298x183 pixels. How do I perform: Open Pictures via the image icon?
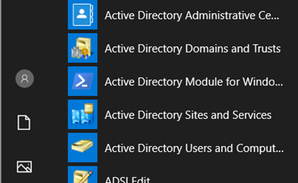(25, 167)
